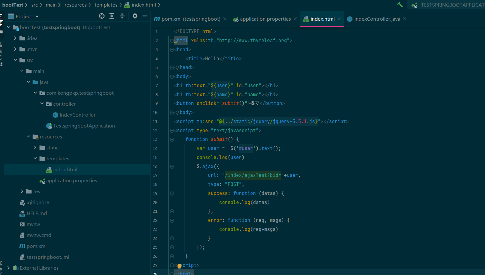The width and height of the screenshot is (485, 275).
Task: Expand External Libraries node
Action: [x=8, y=268]
